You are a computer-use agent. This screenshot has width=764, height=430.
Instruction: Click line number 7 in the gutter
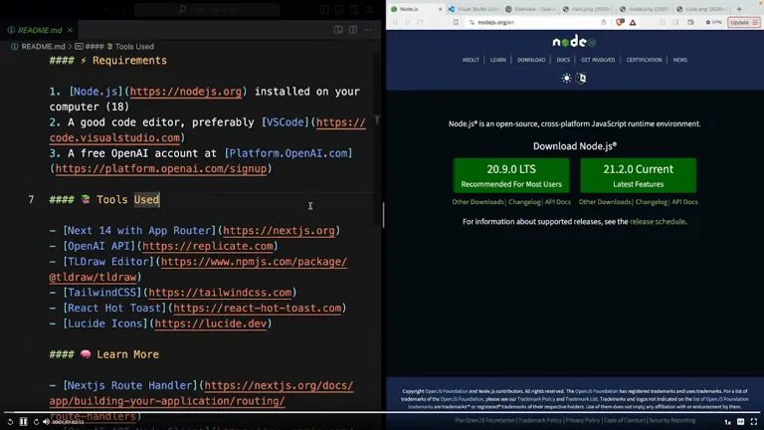point(31,200)
